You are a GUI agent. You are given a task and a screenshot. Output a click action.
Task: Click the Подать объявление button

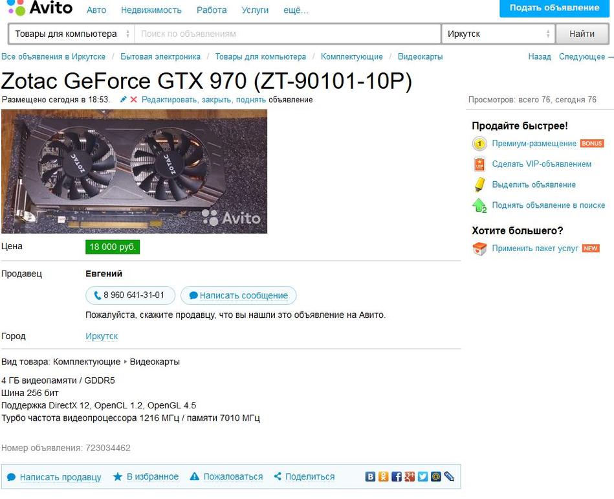tap(554, 8)
